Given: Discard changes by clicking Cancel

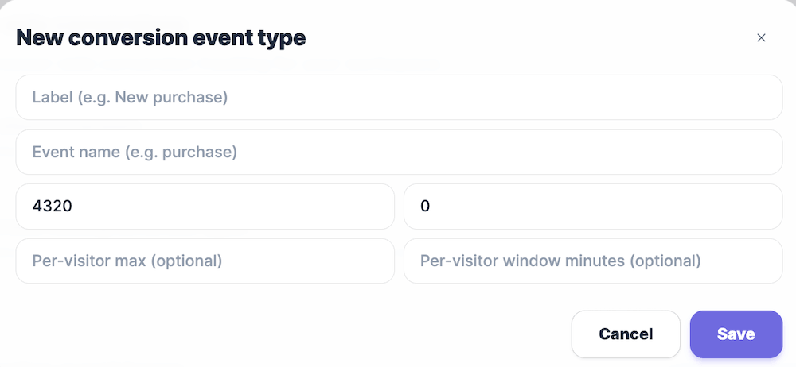Looking at the screenshot, I should (x=626, y=334).
